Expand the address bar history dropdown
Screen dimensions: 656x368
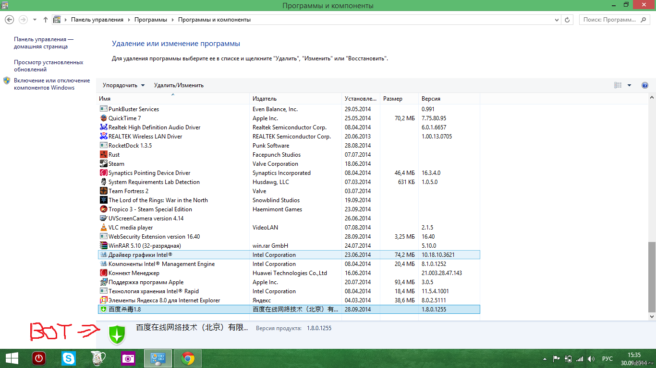coord(557,20)
